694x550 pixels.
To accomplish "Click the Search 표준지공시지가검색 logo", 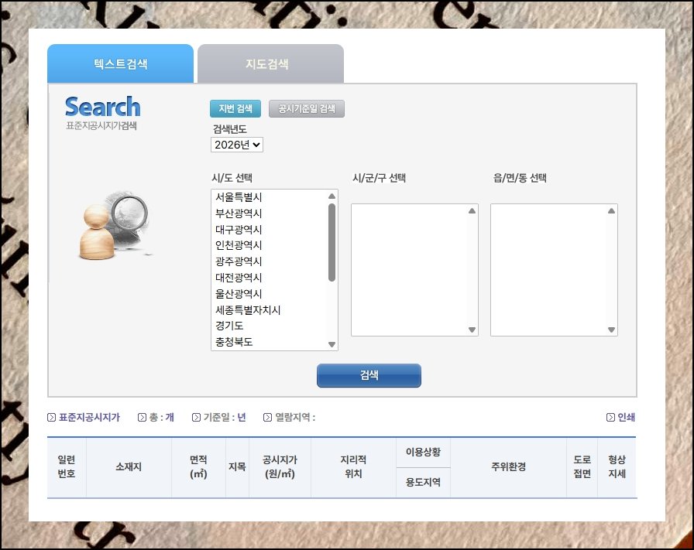I will (x=103, y=113).
